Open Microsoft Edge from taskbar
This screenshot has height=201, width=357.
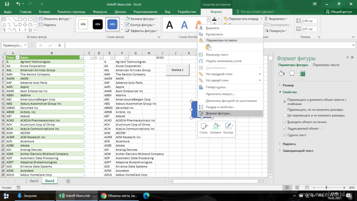pyautogui.click(x=146, y=196)
